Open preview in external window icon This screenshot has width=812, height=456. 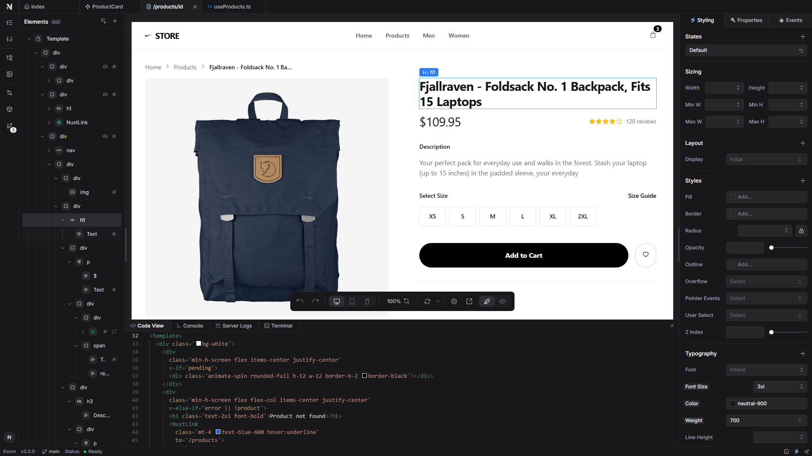pos(469,301)
